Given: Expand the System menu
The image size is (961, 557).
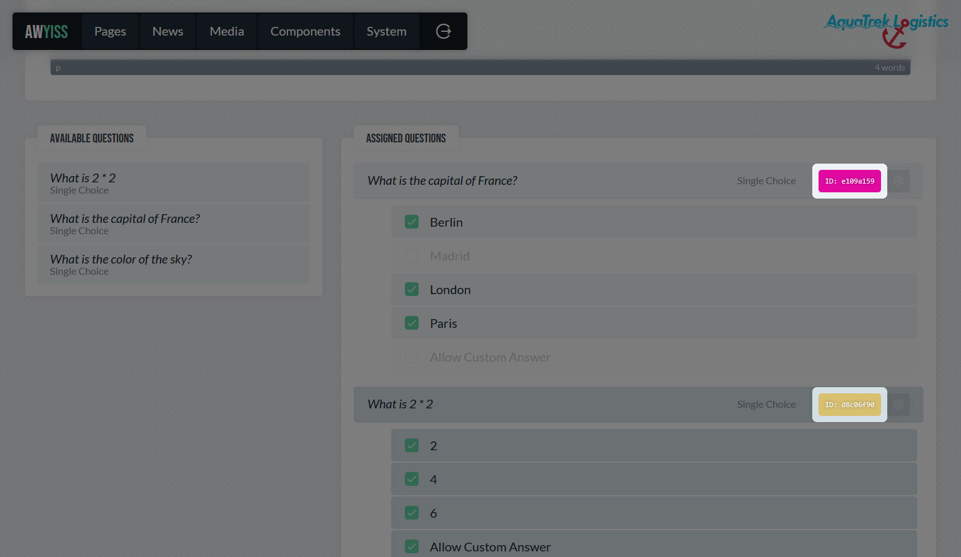Looking at the screenshot, I should (x=386, y=31).
